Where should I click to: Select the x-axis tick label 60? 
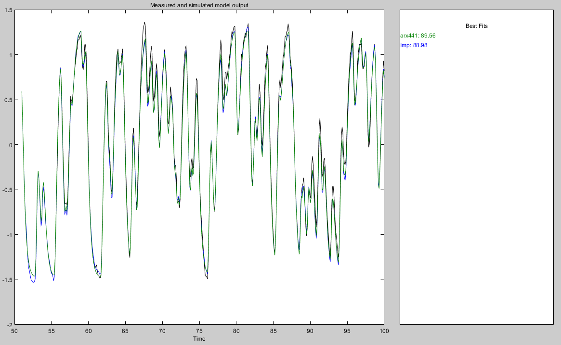click(x=89, y=331)
